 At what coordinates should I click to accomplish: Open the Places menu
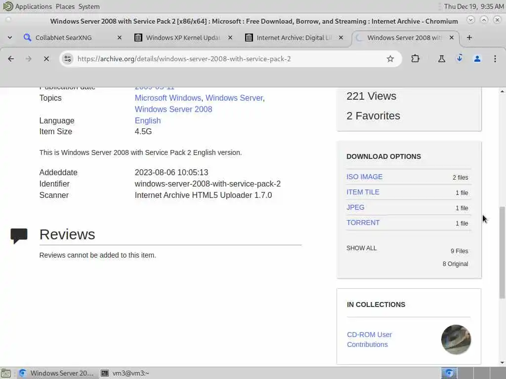point(65,6)
